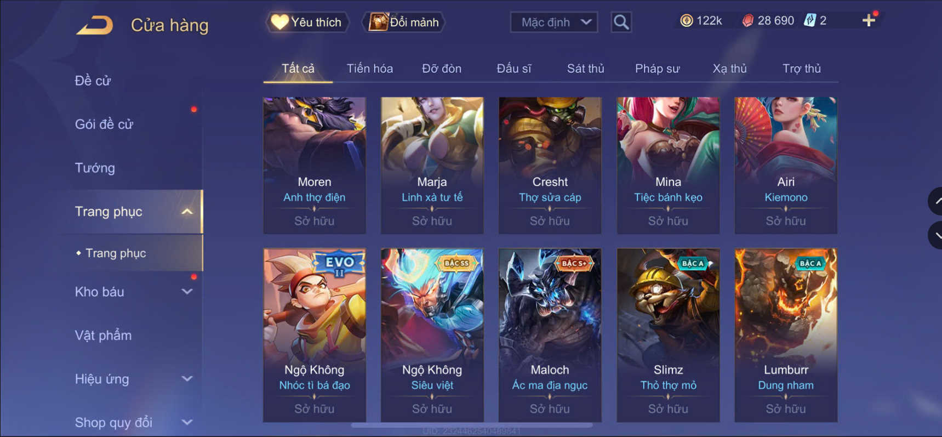The width and height of the screenshot is (942, 437).
Task: Tap the gold coin balance icon
Action: click(x=686, y=21)
